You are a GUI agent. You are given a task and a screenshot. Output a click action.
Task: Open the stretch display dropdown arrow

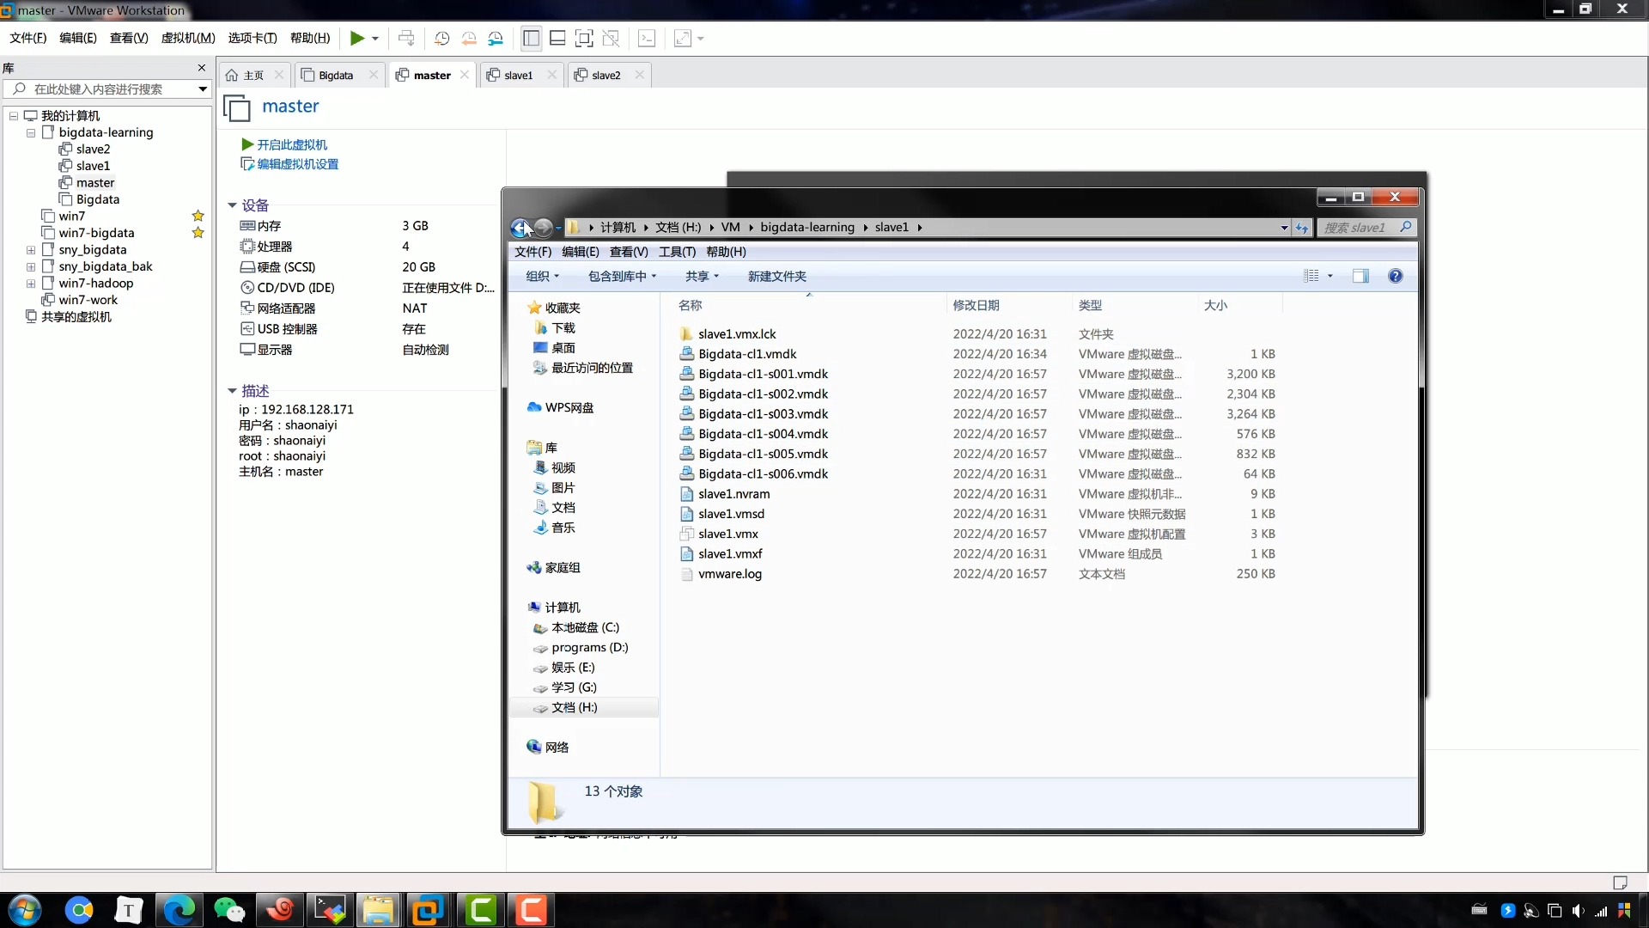point(701,39)
